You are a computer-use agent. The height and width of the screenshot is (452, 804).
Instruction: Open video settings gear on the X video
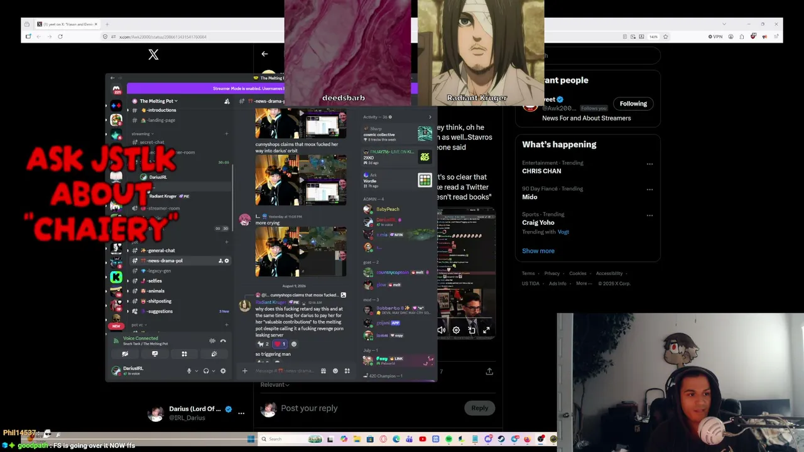456,330
